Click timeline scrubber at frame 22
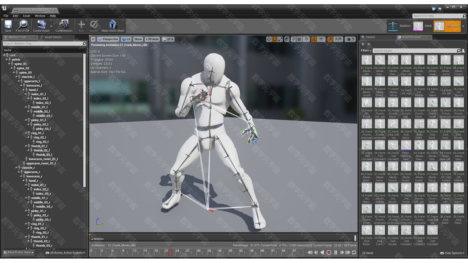Viewport: 468px width, 263px height. tap(170, 252)
